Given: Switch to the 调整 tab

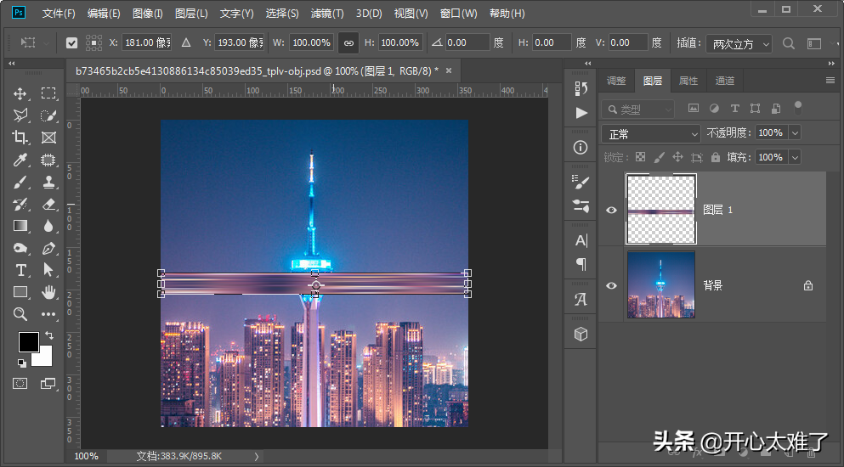Looking at the screenshot, I should click(x=616, y=81).
